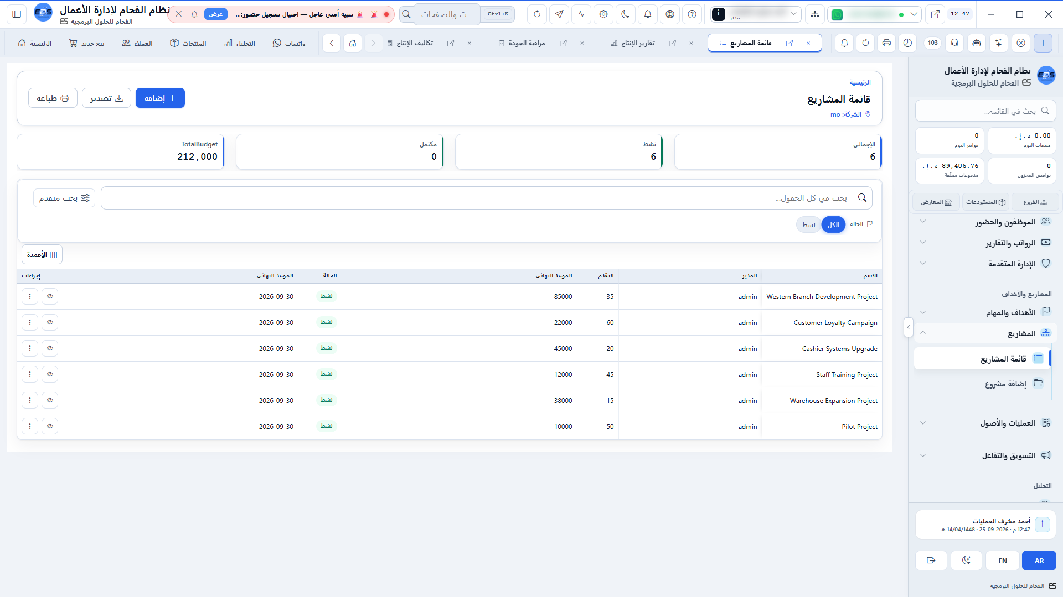View the Pilot Project row
Viewport: 1063px width, 597px height.
click(x=50, y=427)
